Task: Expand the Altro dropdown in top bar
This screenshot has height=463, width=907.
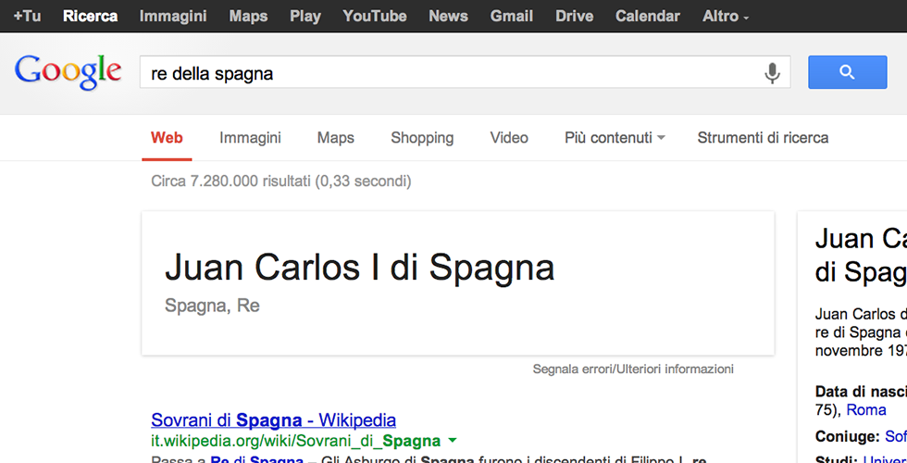Action: (x=726, y=16)
